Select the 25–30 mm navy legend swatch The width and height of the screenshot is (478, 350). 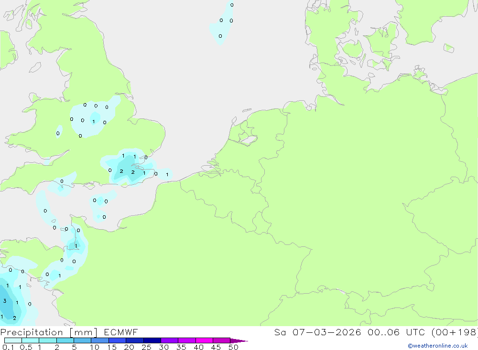click(x=152, y=340)
